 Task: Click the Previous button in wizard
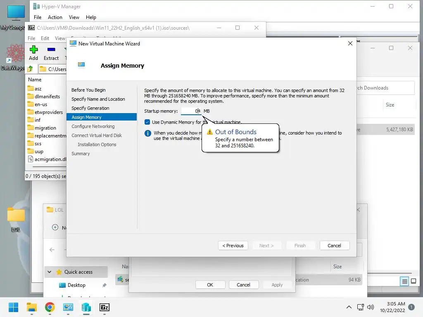pos(233,246)
